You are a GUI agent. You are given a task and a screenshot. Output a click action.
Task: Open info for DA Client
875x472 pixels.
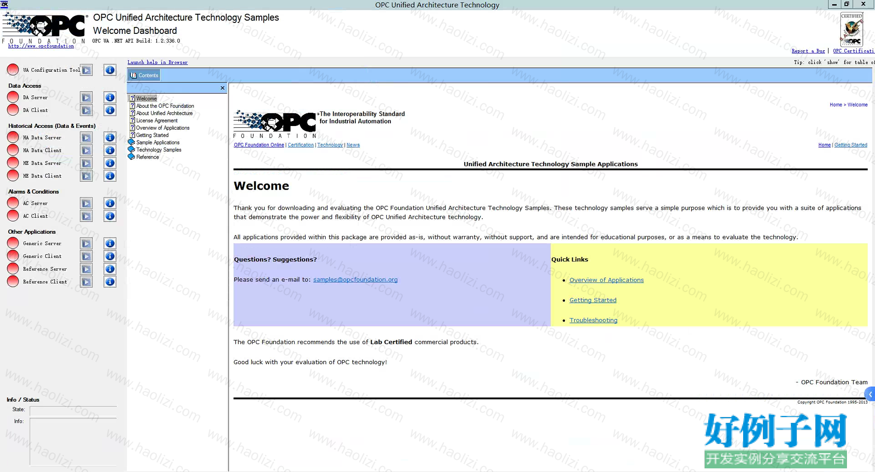pos(110,110)
